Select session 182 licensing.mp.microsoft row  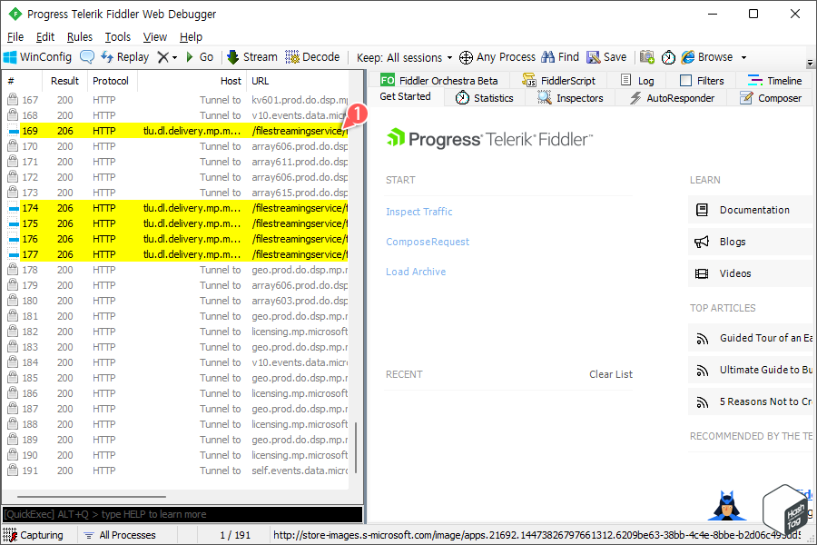point(176,332)
